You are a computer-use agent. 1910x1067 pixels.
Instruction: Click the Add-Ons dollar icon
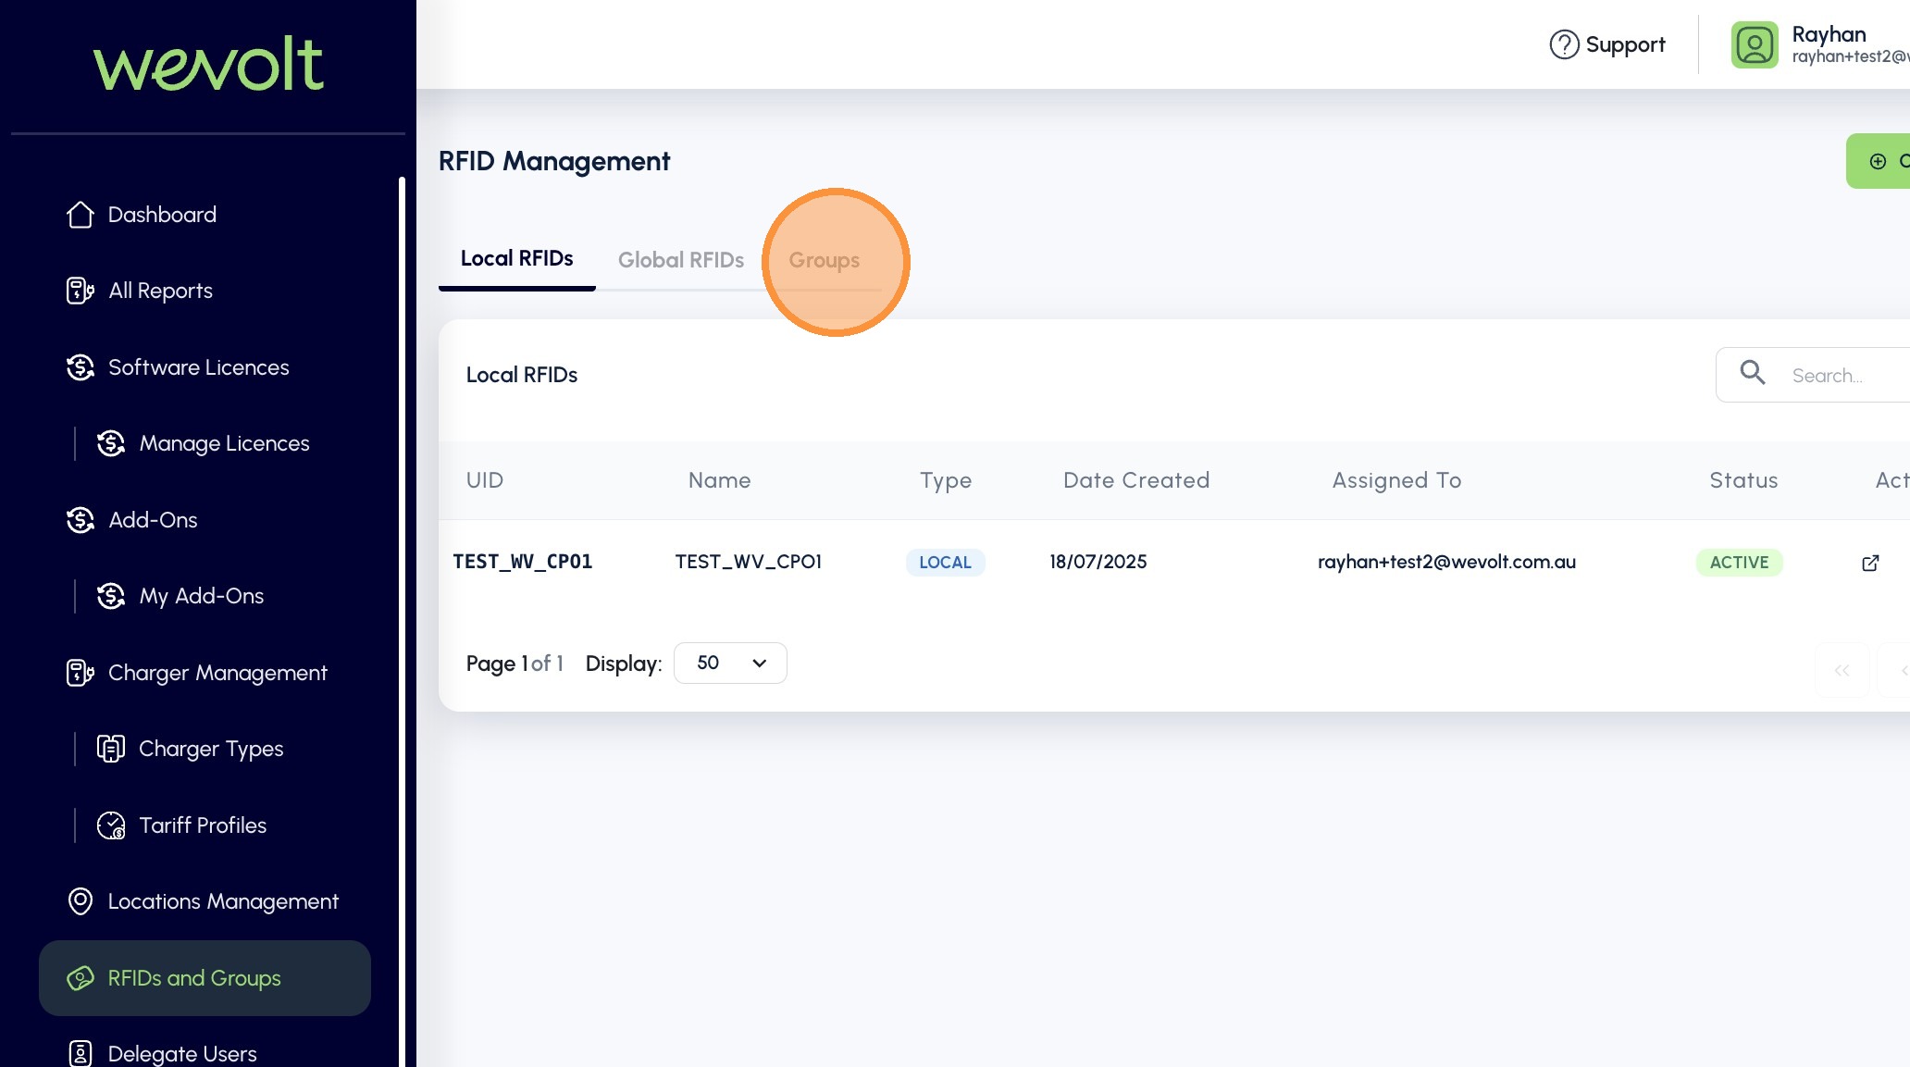coord(81,520)
